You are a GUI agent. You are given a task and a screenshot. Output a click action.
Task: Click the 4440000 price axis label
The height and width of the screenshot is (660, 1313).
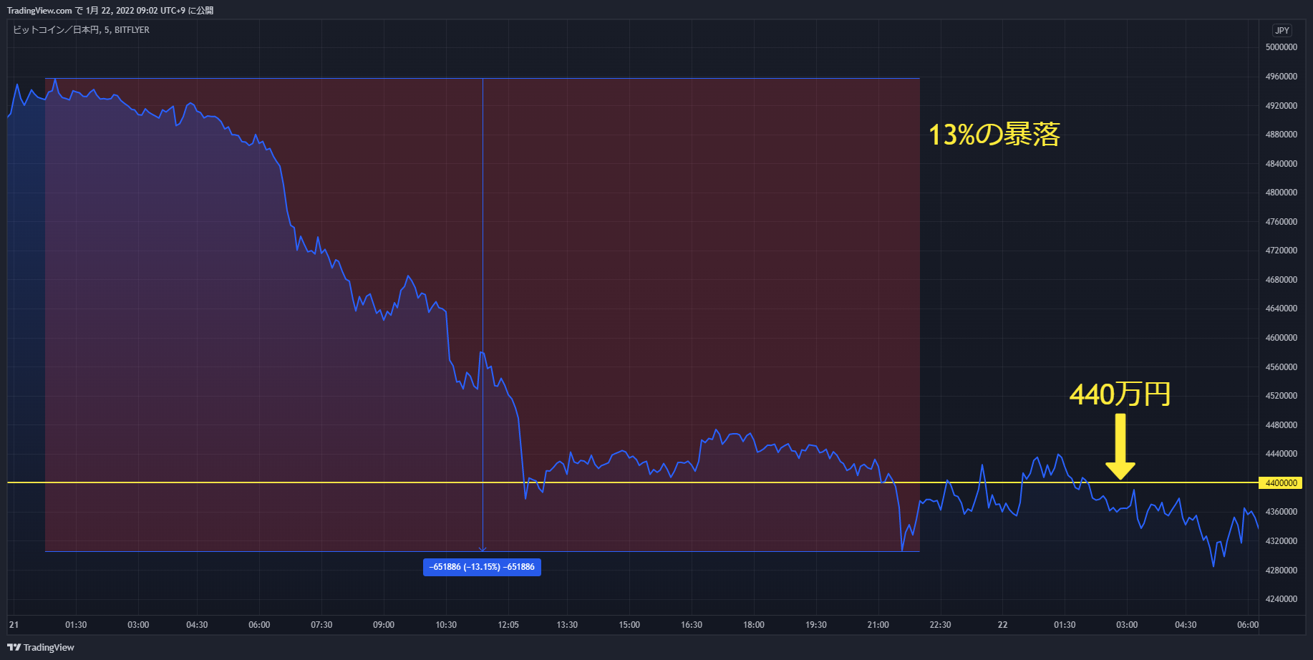[x=1281, y=454]
